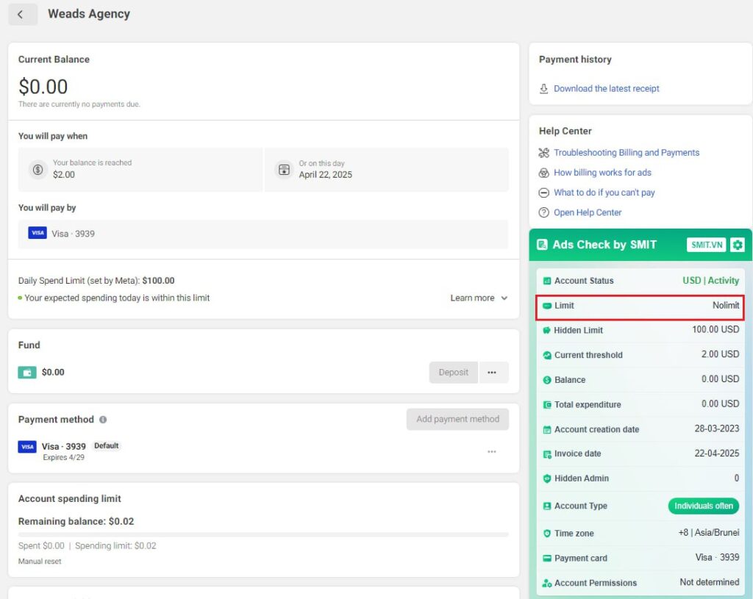
Task: Click the What to do if you can't pay icon
Action: pyautogui.click(x=543, y=193)
